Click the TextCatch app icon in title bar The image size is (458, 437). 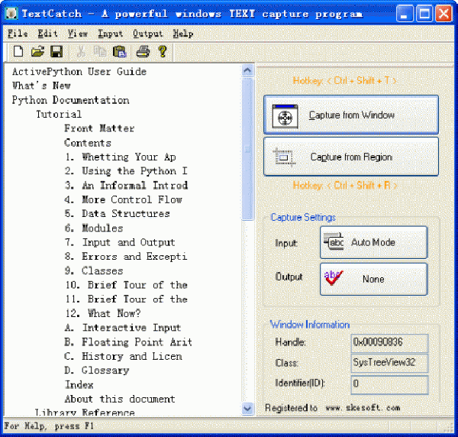[11, 14]
